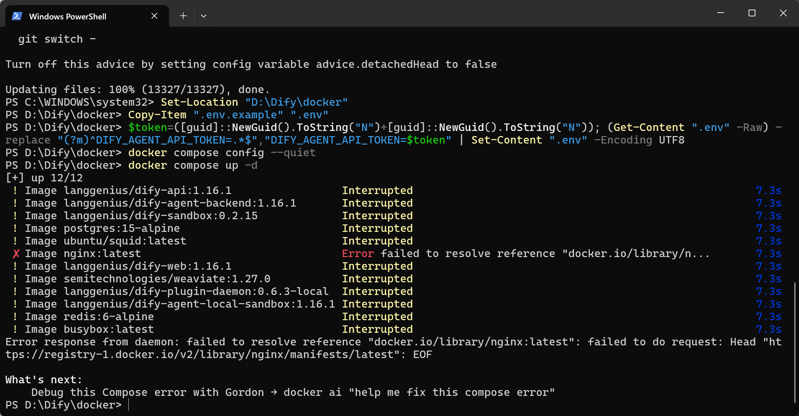This screenshot has width=799, height=416.
Task: Click the PowerShell icon on the tab
Action: coord(17,16)
